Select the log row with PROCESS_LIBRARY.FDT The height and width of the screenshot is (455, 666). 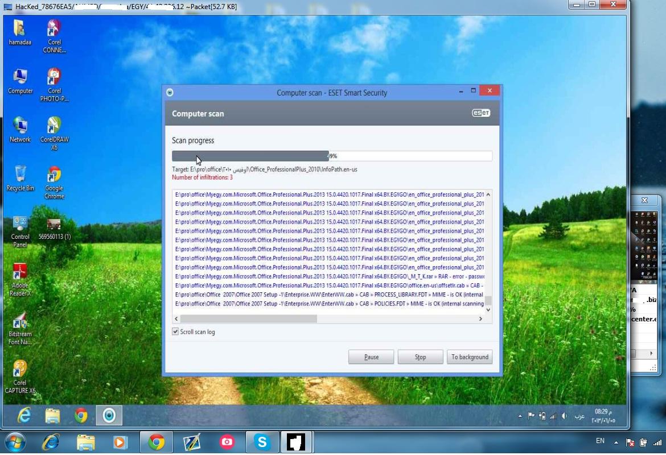[329, 295]
